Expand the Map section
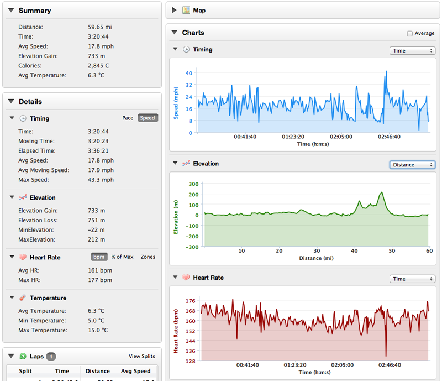 (x=175, y=10)
